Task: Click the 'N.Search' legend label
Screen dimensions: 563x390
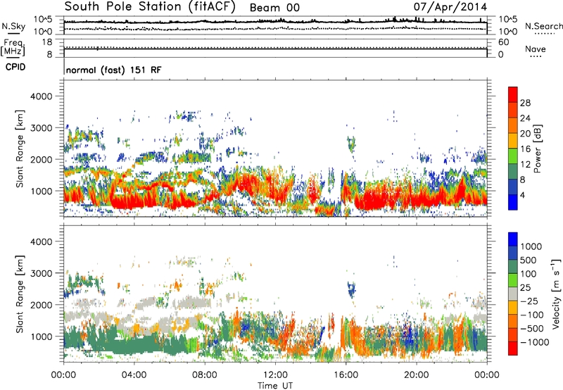Action: click(543, 26)
